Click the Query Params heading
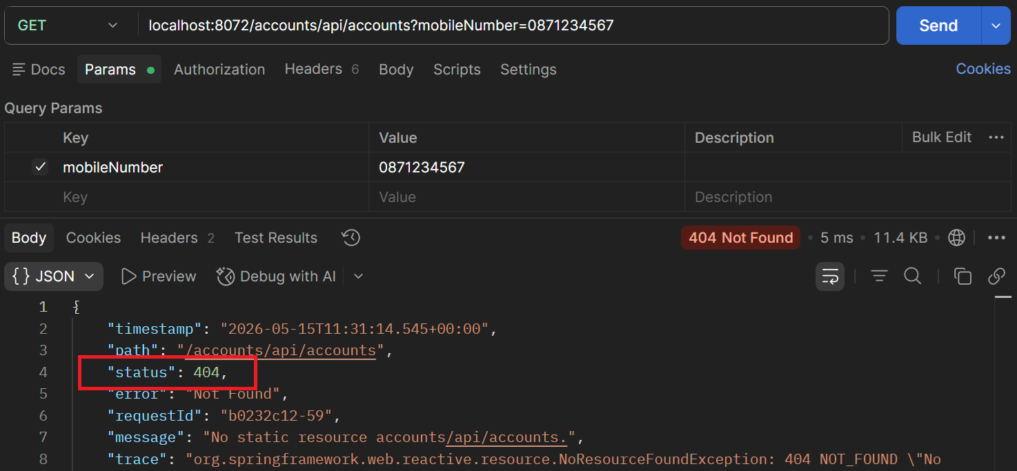This screenshot has width=1017, height=471. 53,108
